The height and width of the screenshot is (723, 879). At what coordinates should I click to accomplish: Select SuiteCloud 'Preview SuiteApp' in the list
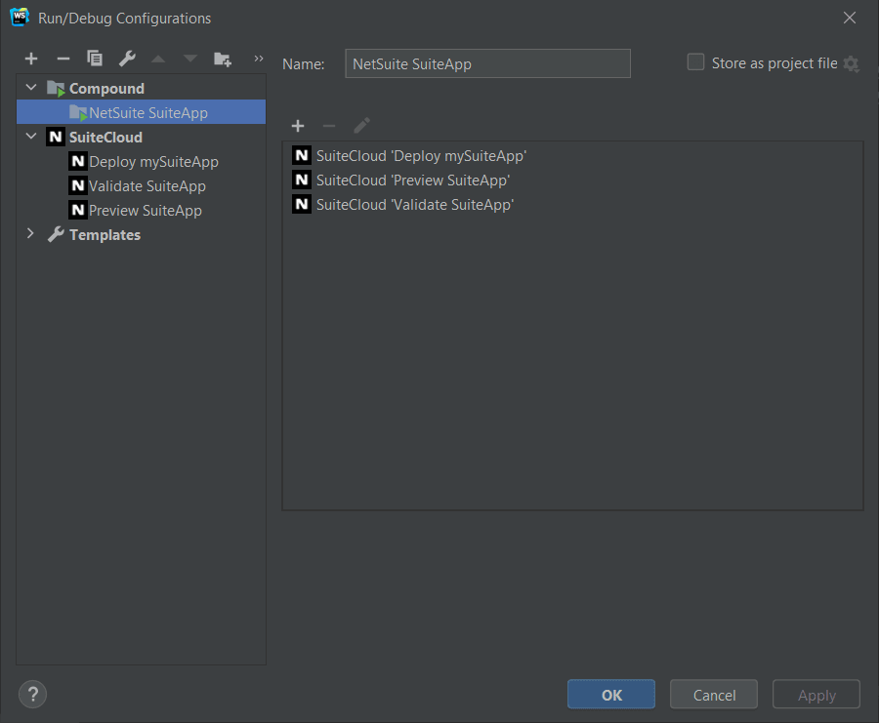572,181
